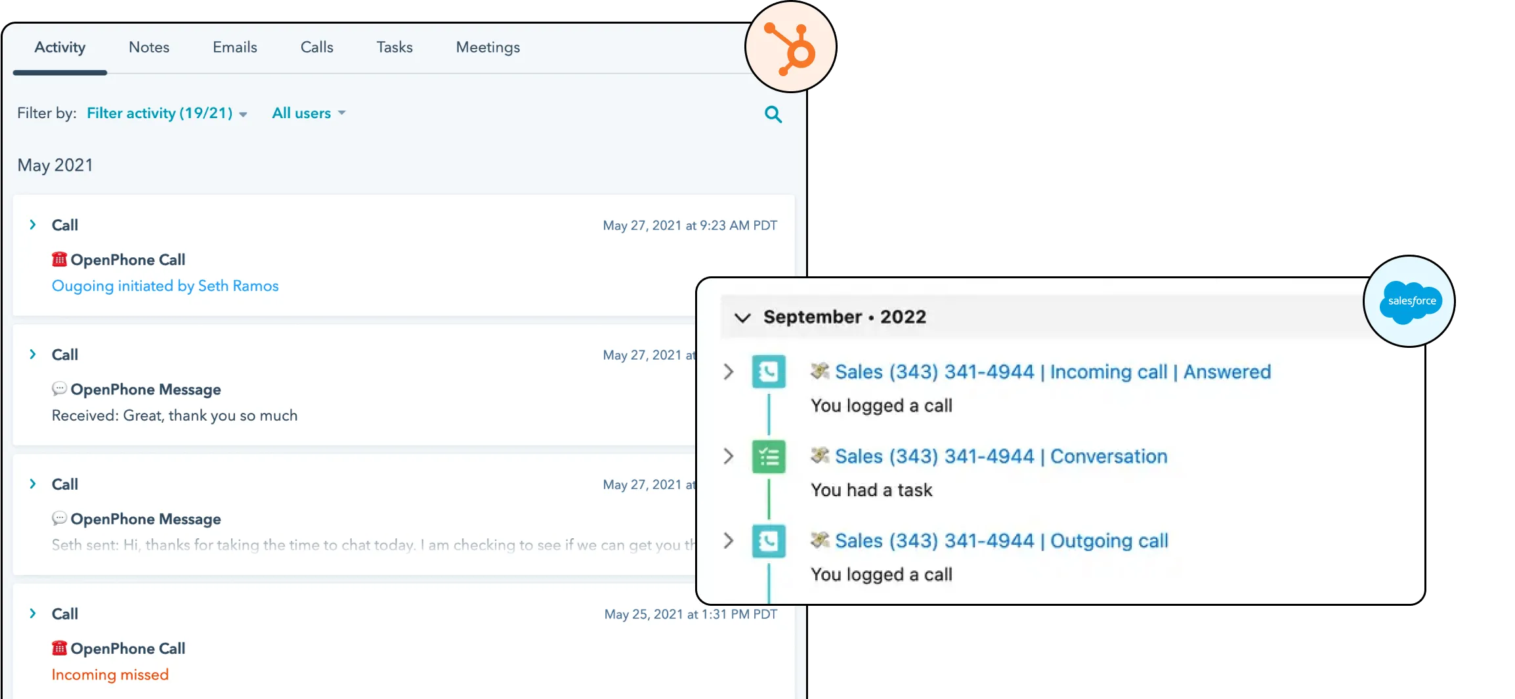
Task: Open 'Sales (343) 341-4944 | Conversation' link
Action: (x=1001, y=457)
